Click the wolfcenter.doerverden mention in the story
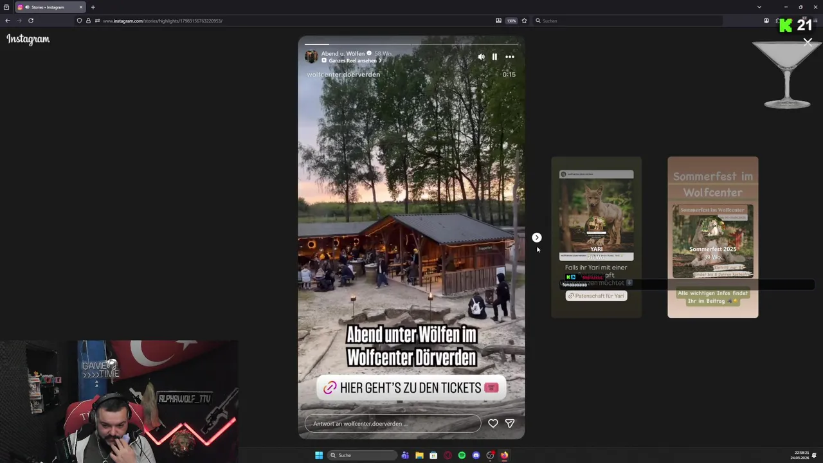The image size is (823, 463). 343,75
